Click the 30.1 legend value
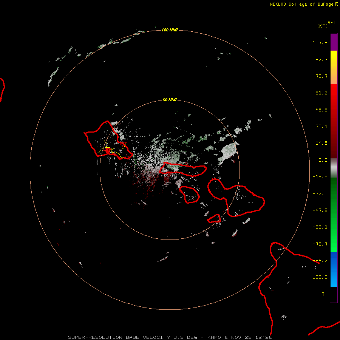 (x=321, y=127)
